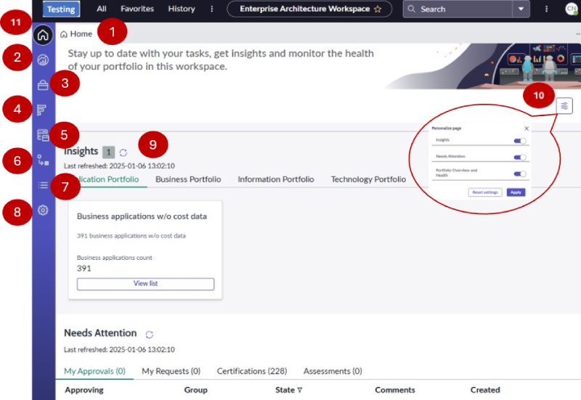Click the Insights count badge 1
This screenshot has height=400, width=581.
[x=108, y=152]
